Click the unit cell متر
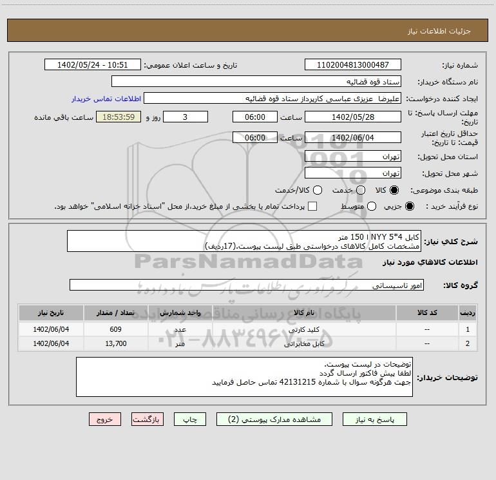This screenshot has height=480, width=496. [x=180, y=343]
